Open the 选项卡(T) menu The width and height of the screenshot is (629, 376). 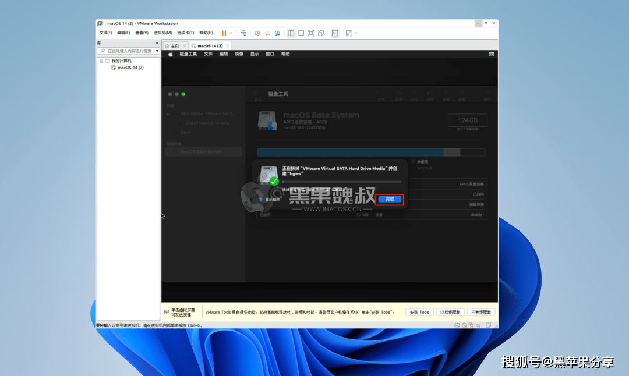click(185, 33)
